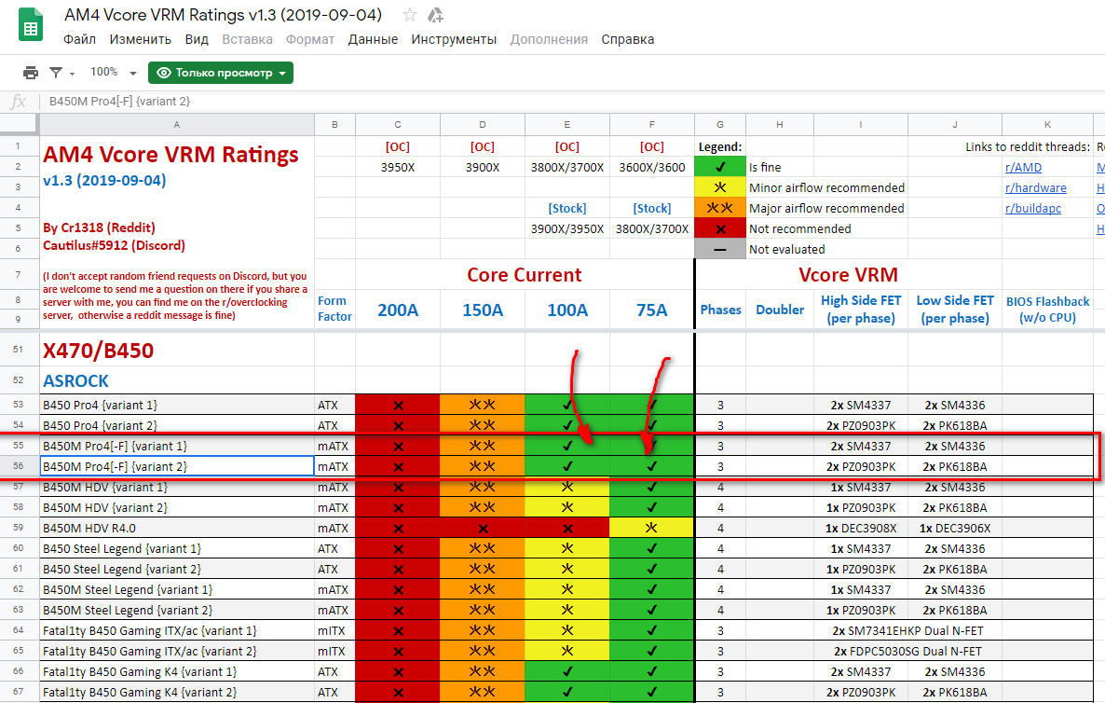Screen dimensions: 1105x703
Task: Click the mITX cell in row 64
Action: (x=334, y=630)
